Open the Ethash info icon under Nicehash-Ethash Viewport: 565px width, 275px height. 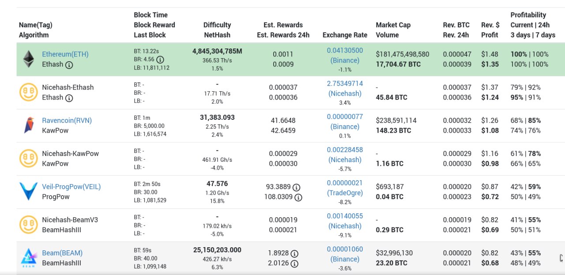[69, 98]
